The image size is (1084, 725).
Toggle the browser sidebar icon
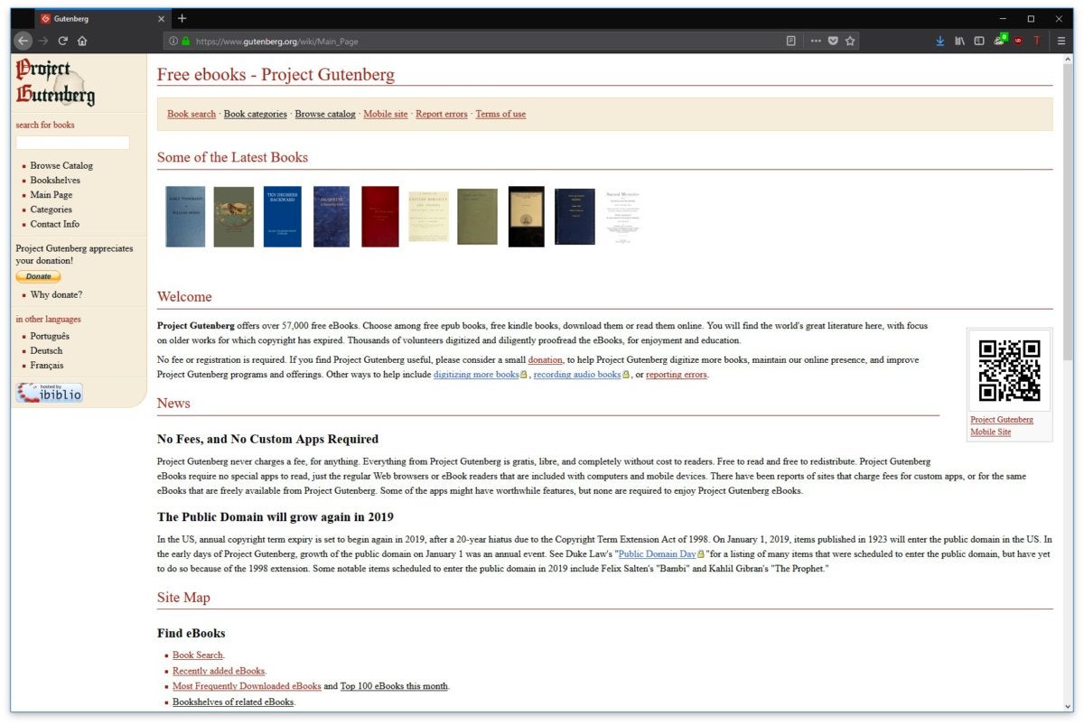[x=979, y=41]
